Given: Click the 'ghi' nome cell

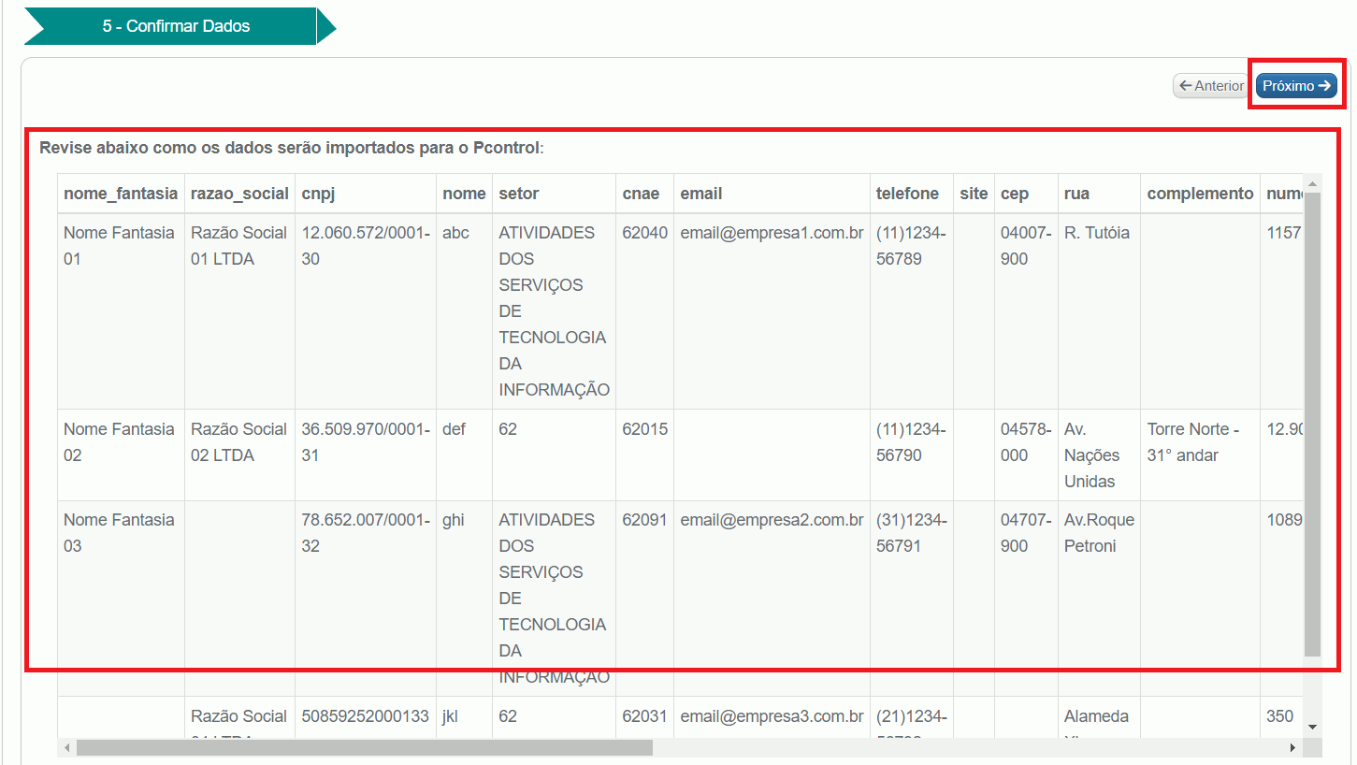Looking at the screenshot, I should coord(464,599).
